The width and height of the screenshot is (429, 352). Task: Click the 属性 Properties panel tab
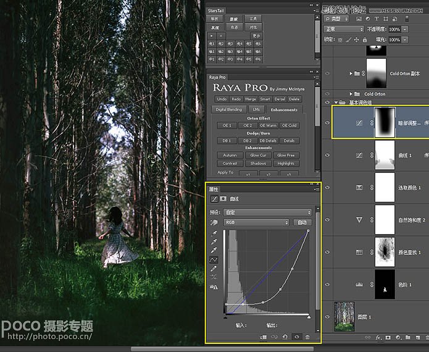point(214,189)
